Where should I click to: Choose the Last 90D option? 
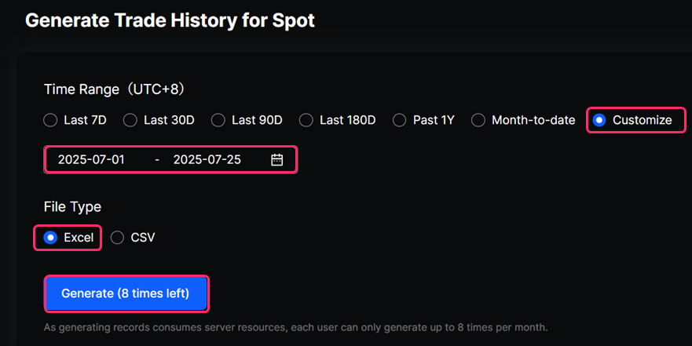(x=247, y=120)
